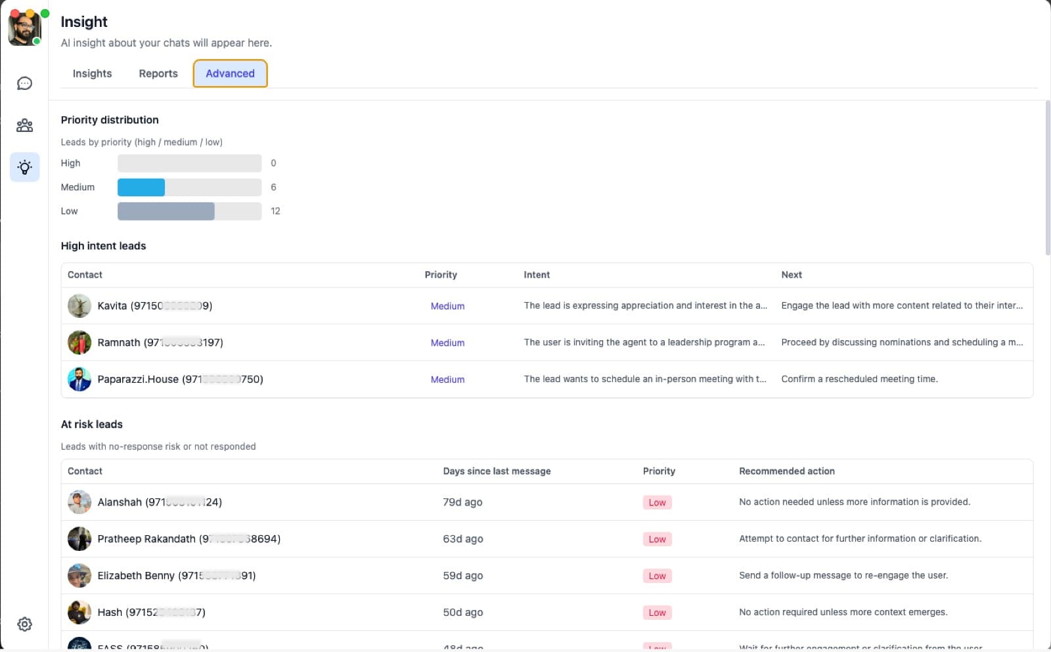Click the Days since last message header
The width and height of the screenshot is (1051, 652).
coord(497,471)
